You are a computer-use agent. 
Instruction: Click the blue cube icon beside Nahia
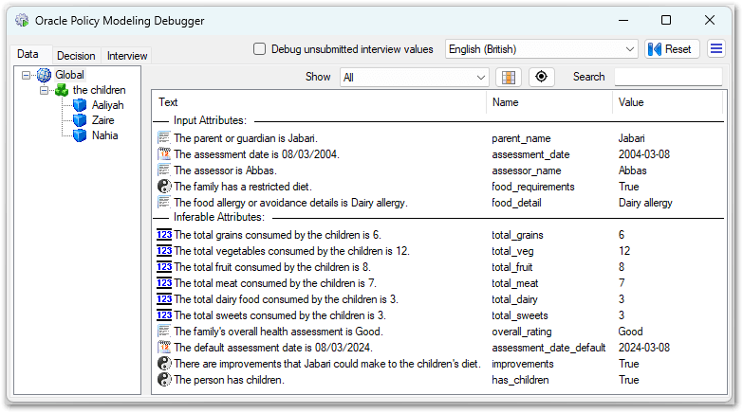click(x=80, y=135)
